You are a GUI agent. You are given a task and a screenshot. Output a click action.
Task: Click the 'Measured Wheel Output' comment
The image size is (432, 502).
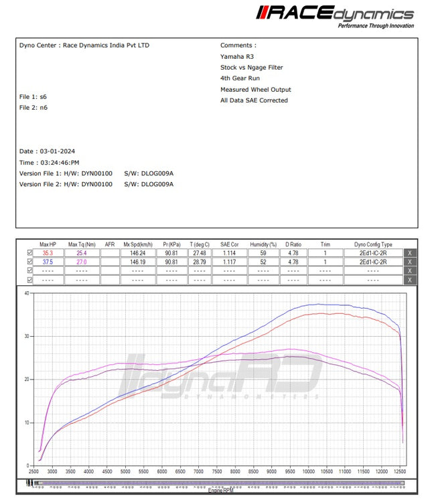coord(256,90)
